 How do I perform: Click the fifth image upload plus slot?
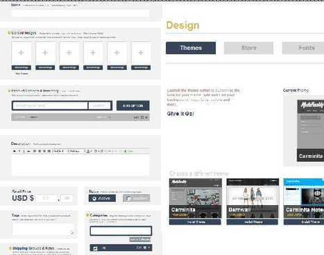[117, 53]
